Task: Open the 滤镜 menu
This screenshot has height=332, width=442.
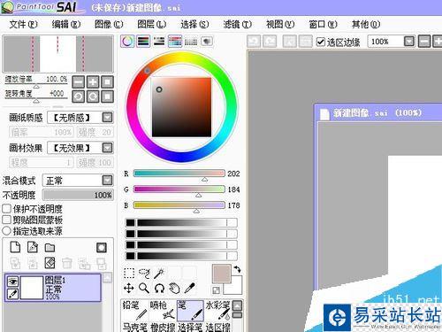Action: [x=237, y=24]
